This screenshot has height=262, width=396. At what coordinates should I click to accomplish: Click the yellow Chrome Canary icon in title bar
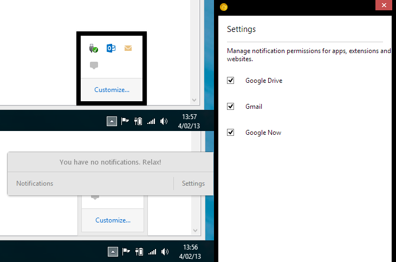224,7
